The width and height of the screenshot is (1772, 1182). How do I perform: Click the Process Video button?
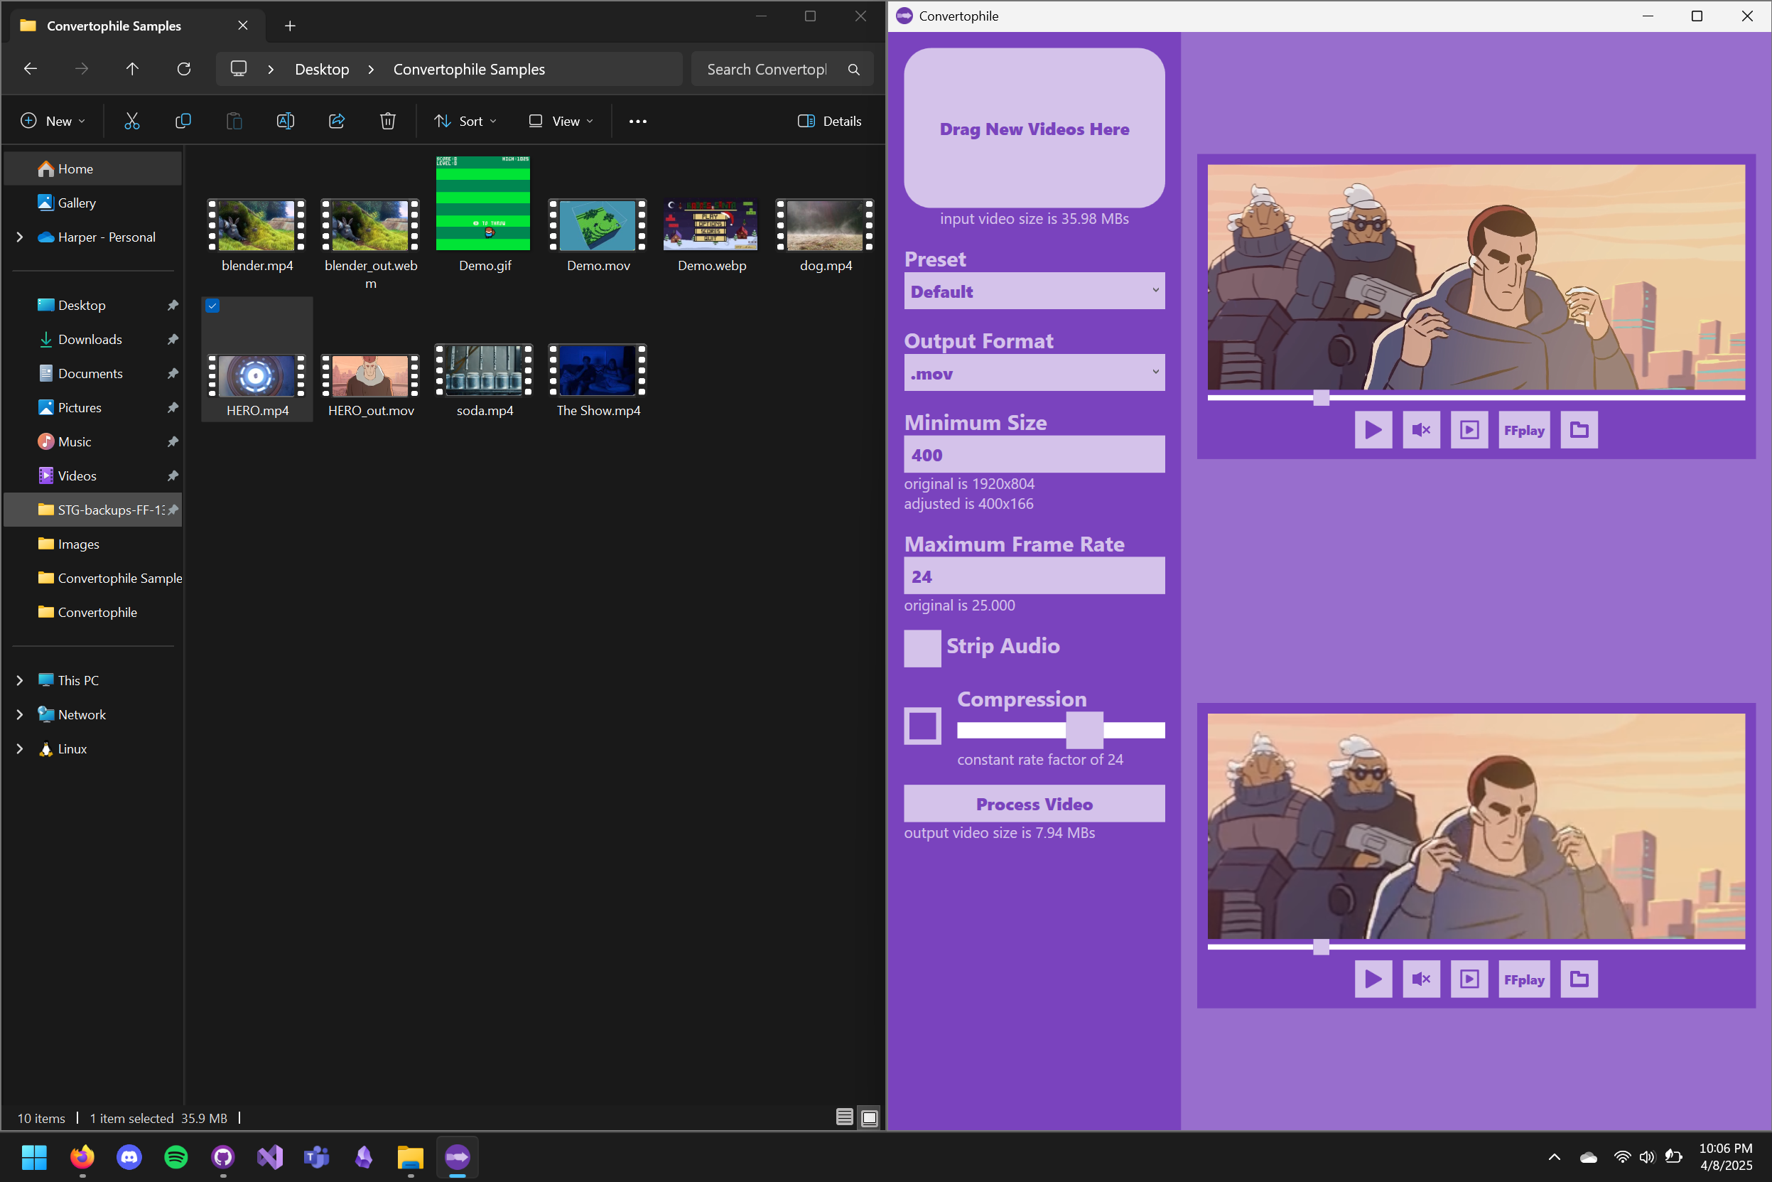(x=1034, y=804)
